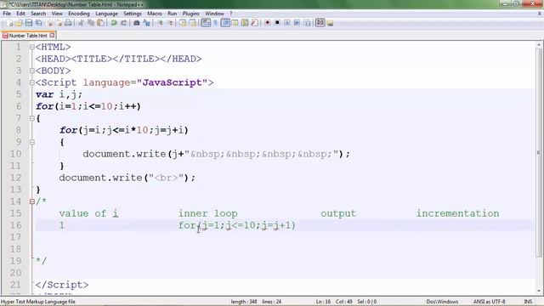Image resolution: width=544 pixels, height=306 pixels.
Task: Show the Document Map panel icon
Action: click(245, 23)
